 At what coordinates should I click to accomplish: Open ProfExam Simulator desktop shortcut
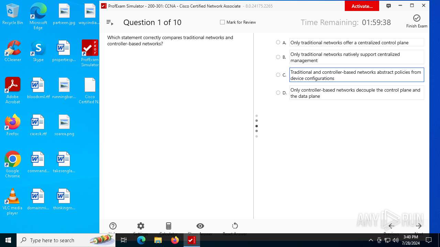click(90, 53)
